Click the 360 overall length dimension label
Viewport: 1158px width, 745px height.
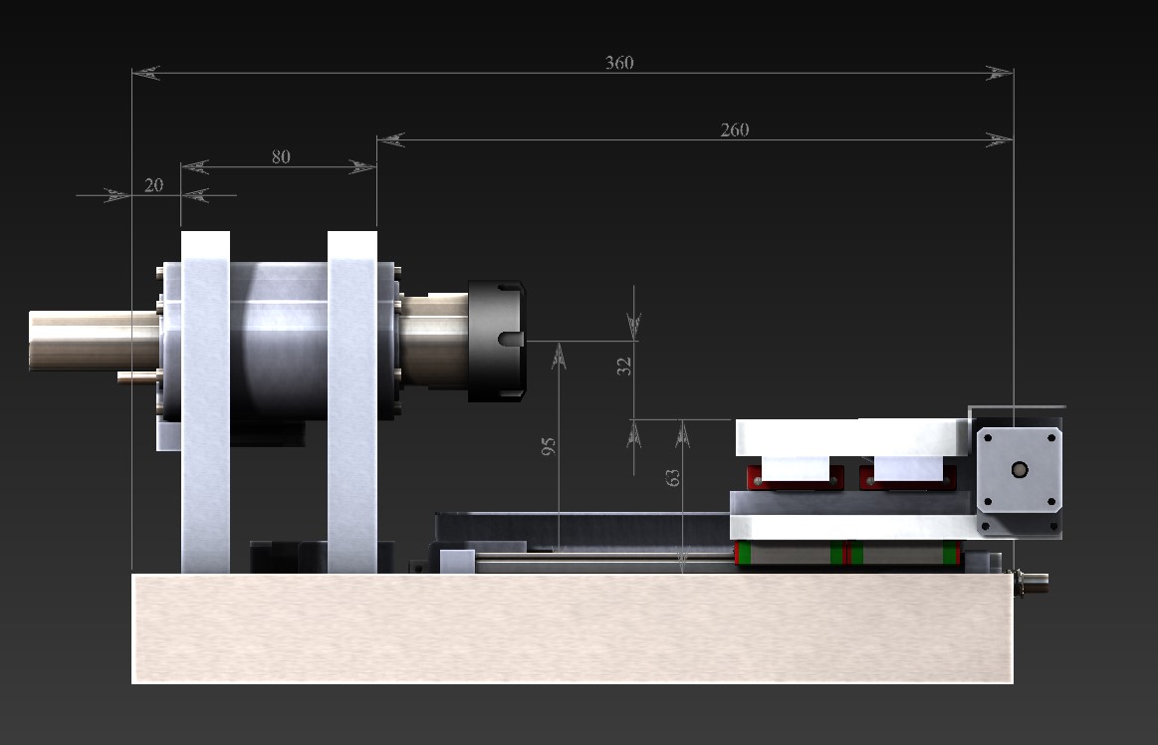(619, 63)
